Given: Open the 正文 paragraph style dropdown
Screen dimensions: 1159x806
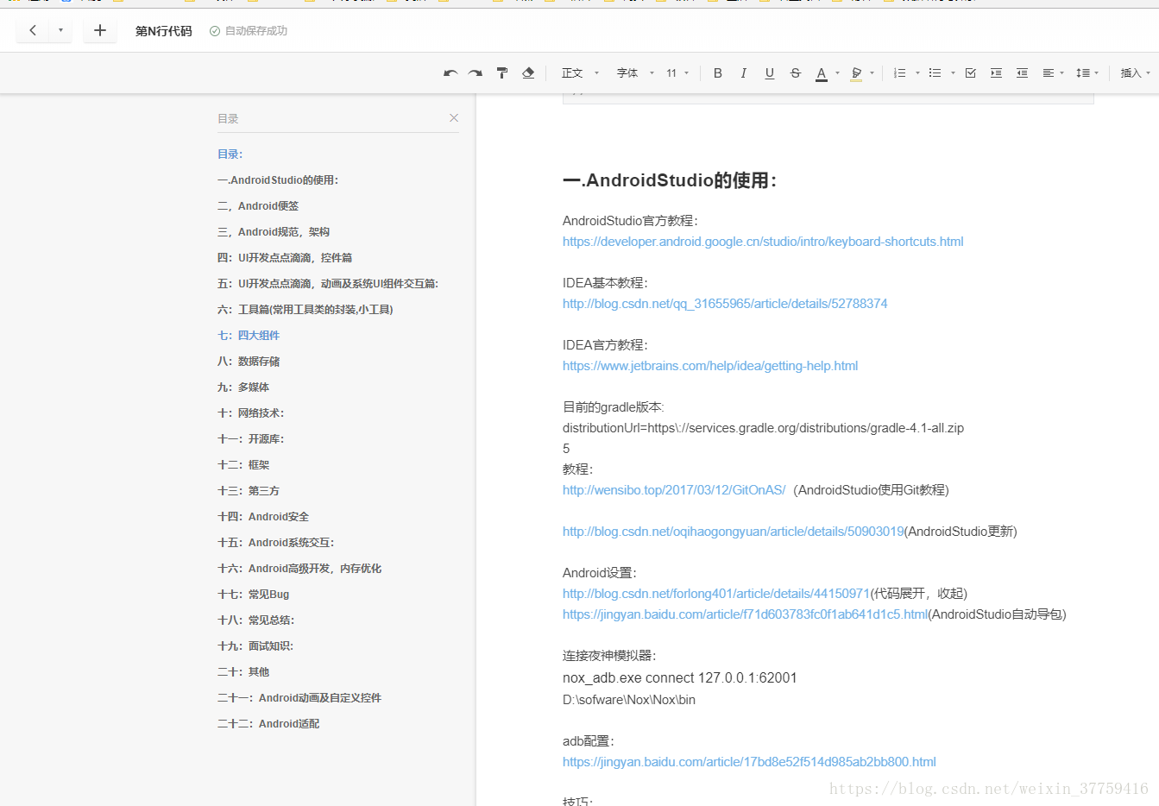Looking at the screenshot, I should pyautogui.click(x=580, y=73).
